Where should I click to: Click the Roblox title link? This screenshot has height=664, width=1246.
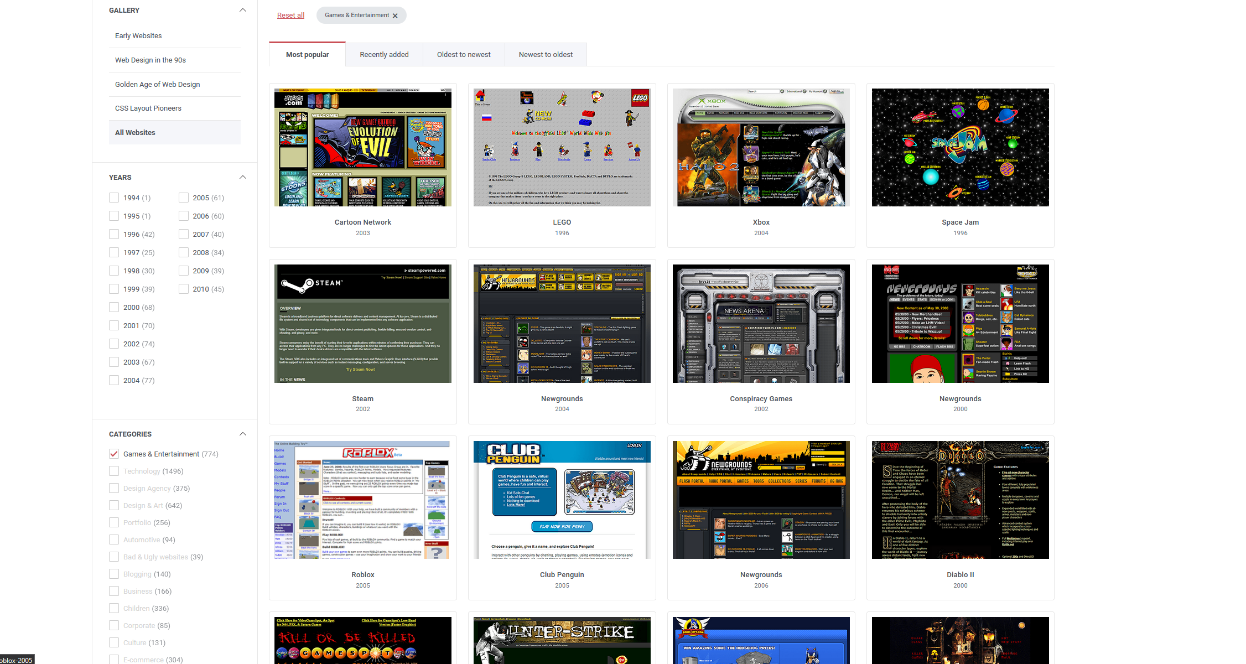click(362, 574)
